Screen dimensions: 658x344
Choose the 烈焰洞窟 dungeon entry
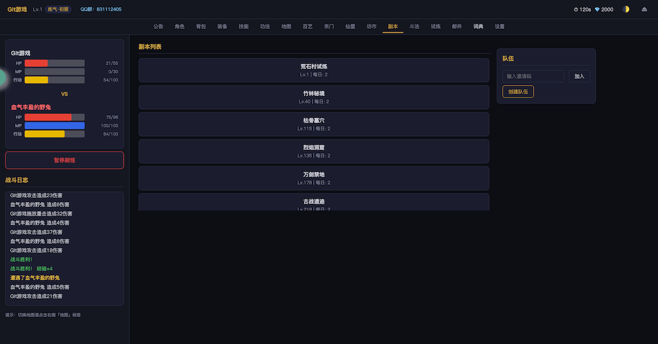[x=313, y=151]
